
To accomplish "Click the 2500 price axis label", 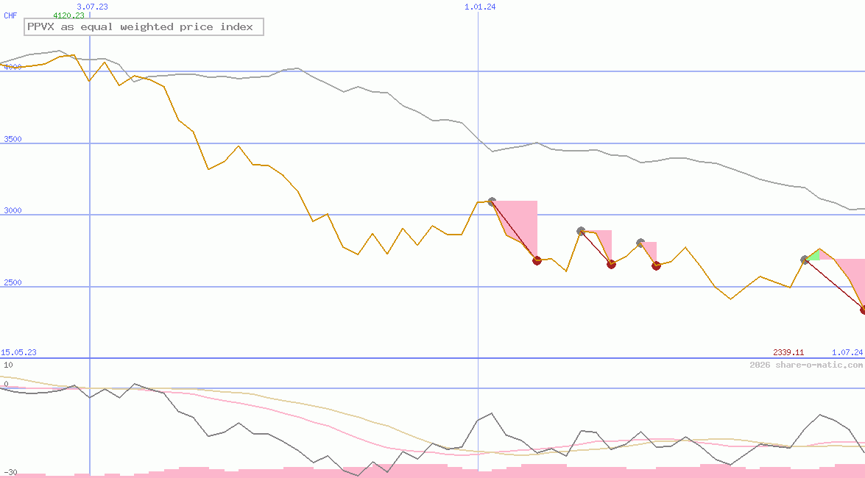I will 13,282.
